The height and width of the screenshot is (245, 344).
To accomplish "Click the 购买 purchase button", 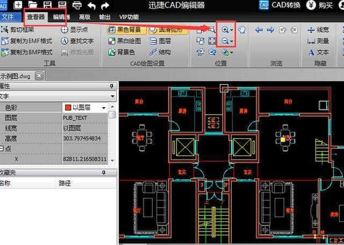I will click(x=320, y=5).
